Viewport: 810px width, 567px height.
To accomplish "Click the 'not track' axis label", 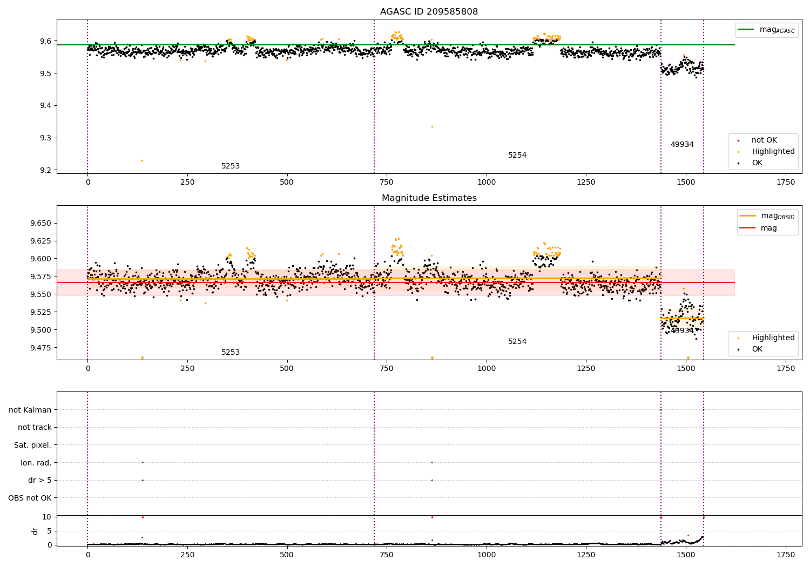I will (35, 428).
